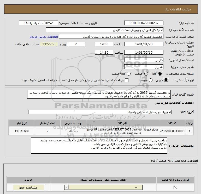The width and height of the screenshot is (201, 194).
Task: Select the خدمت radio button
Action: tap(146, 74)
